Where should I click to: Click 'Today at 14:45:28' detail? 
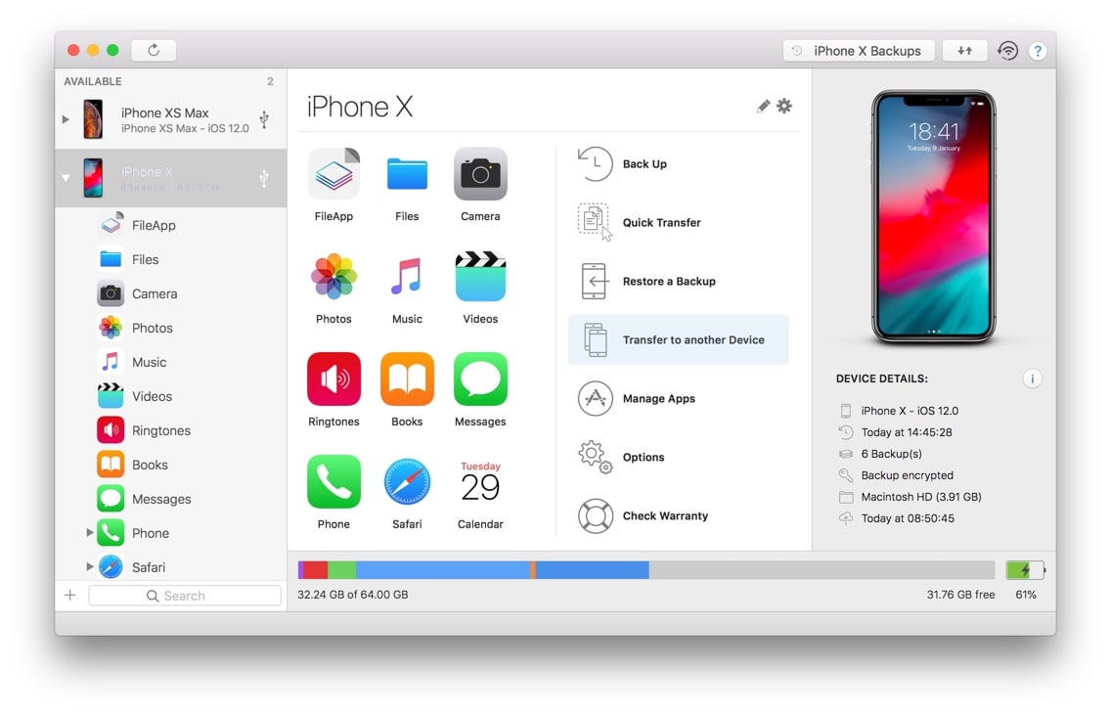pyautogui.click(x=907, y=432)
